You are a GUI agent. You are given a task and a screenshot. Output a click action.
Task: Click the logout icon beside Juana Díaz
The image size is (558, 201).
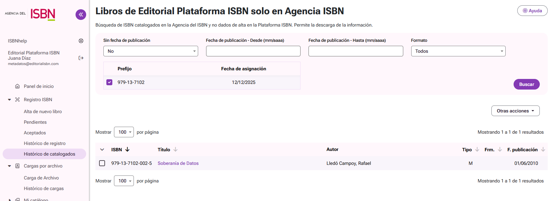point(81,58)
